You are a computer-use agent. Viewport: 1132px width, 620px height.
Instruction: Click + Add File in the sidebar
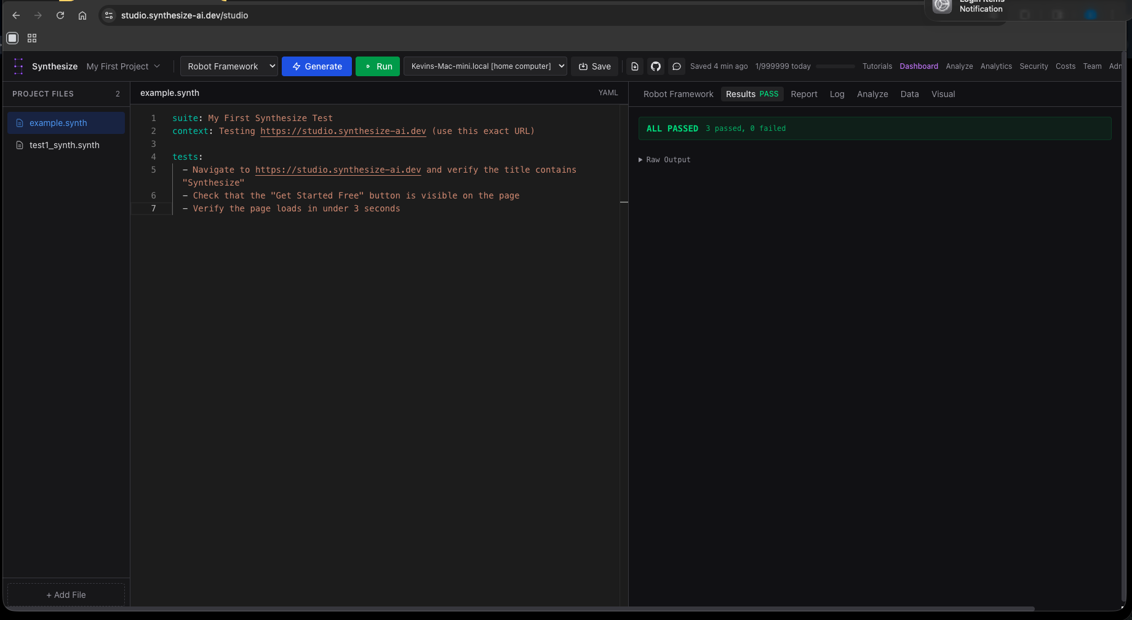point(65,594)
